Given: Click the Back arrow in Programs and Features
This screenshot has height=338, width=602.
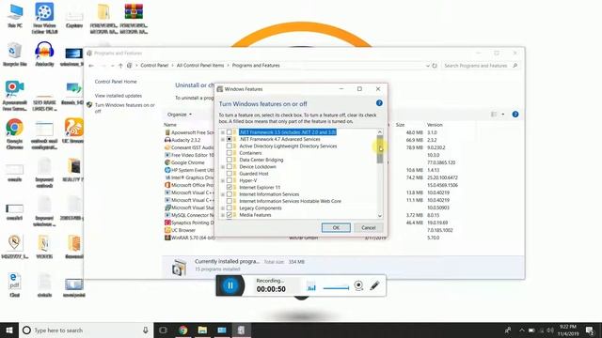Looking at the screenshot, I should pyautogui.click(x=91, y=66).
